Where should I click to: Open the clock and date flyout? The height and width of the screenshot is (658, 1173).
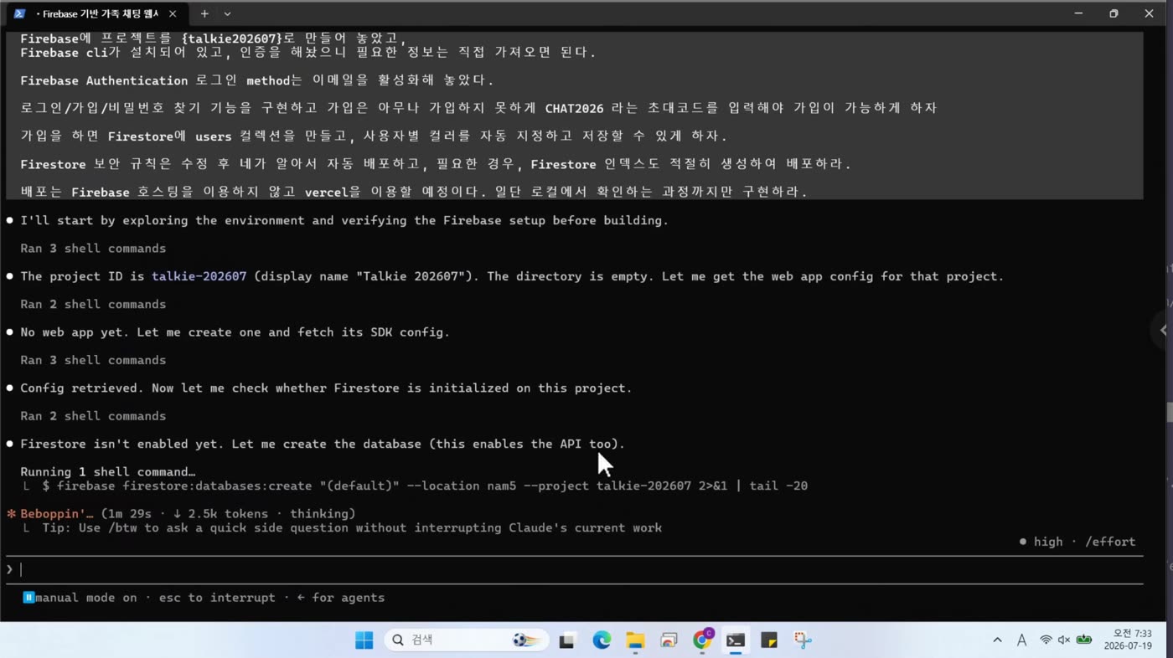[1128, 640]
